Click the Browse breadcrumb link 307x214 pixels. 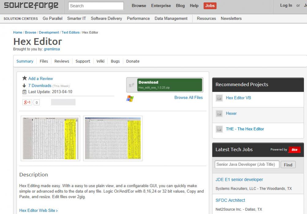click(x=31, y=32)
